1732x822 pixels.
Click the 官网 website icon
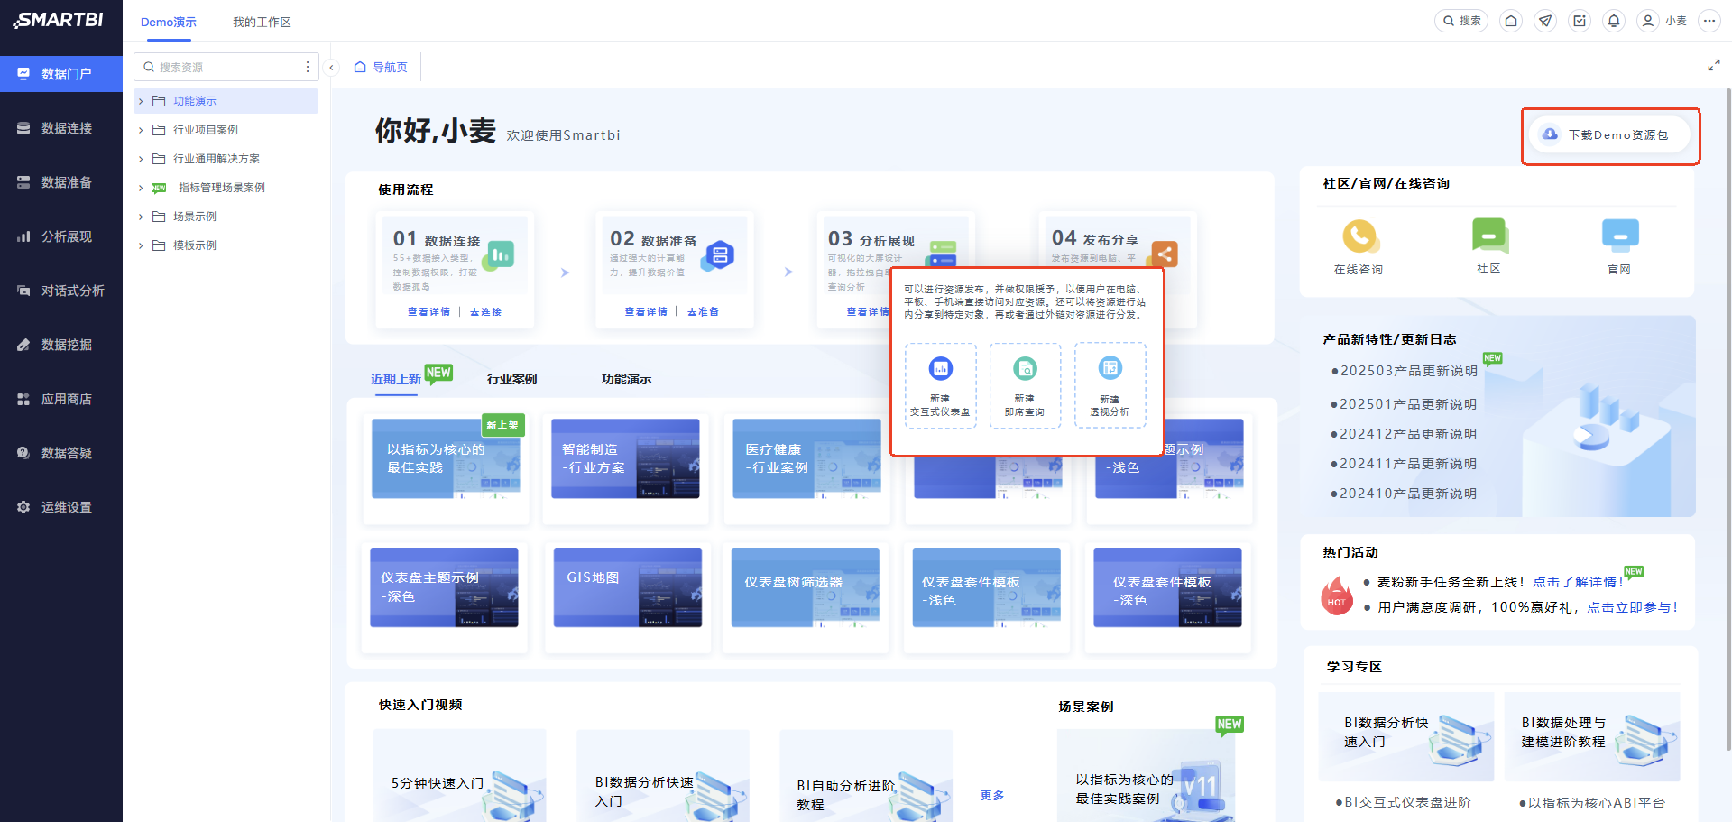pos(1619,236)
